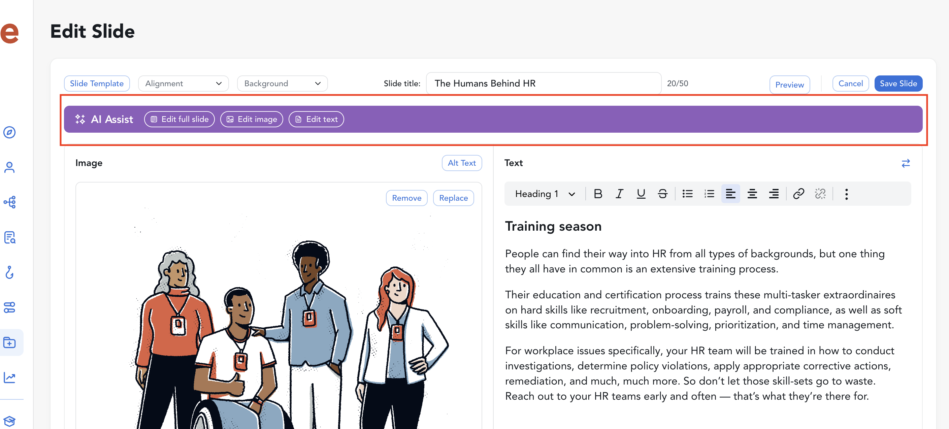Open more text options menu

846,194
